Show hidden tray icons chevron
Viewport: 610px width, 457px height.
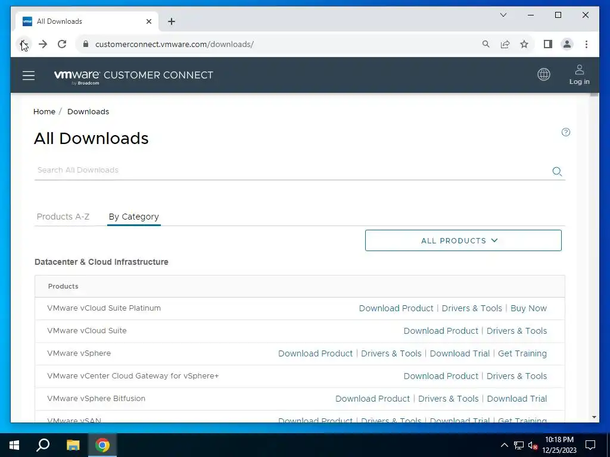click(504, 445)
